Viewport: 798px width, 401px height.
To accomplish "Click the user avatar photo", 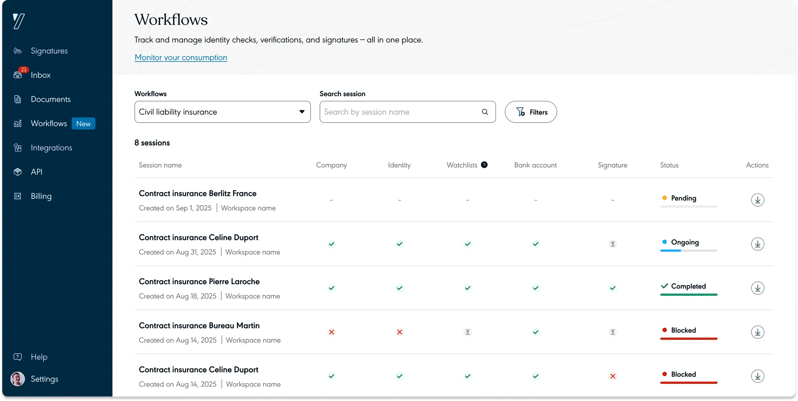I will [x=18, y=379].
